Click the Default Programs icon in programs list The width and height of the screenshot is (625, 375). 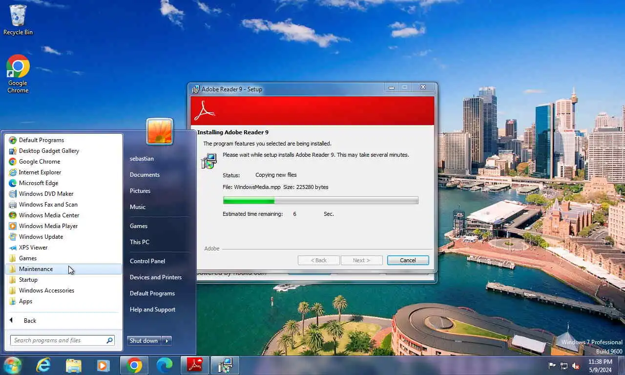pyautogui.click(x=13, y=140)
